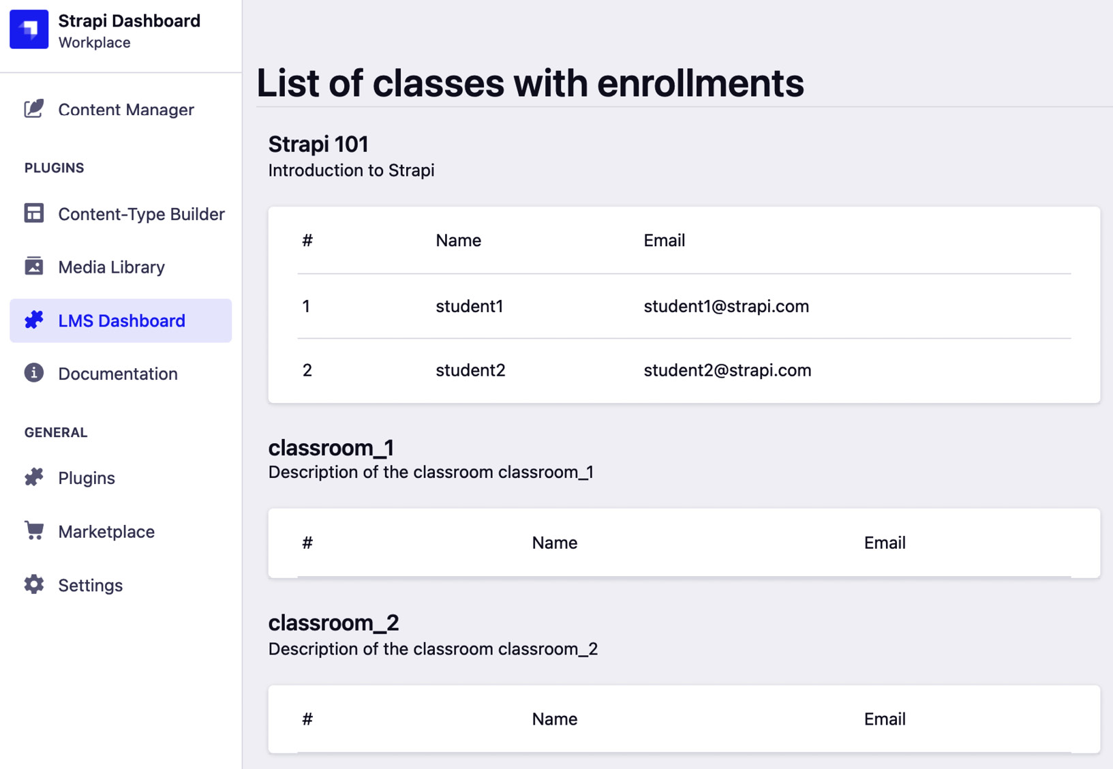
Task: Click the GENERAL section label
Action: click(56, 432)
